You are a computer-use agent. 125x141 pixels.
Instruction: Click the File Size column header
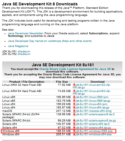62,82
